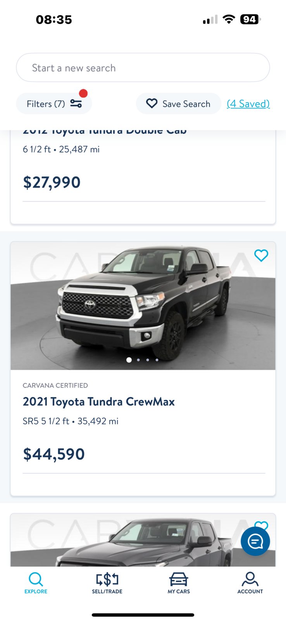Open the 4 Saved link
286x622 pixels.
coord(248,104)
